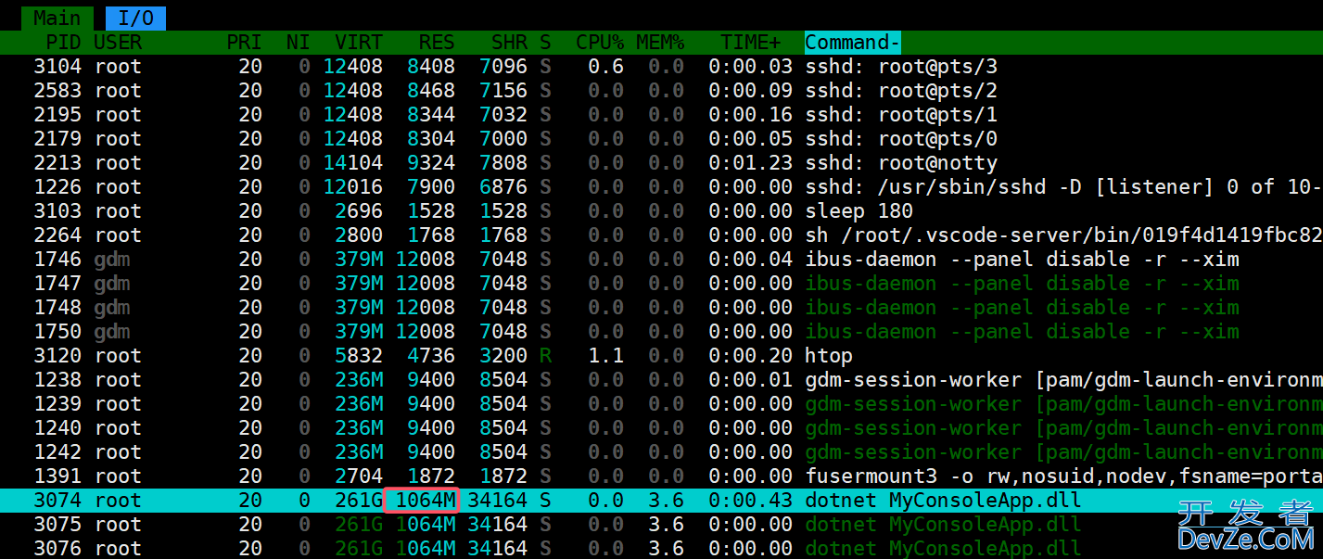Sort by VIRT column header
The height and width of the screenshot is (559, 1323).
click(359, 43)
